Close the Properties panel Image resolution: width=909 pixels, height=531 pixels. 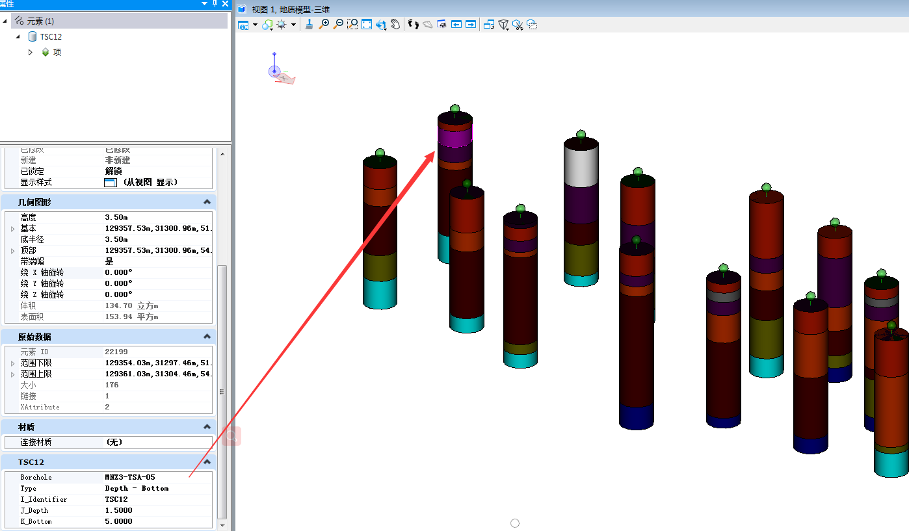pyautogui.click(x=225, y=4)
